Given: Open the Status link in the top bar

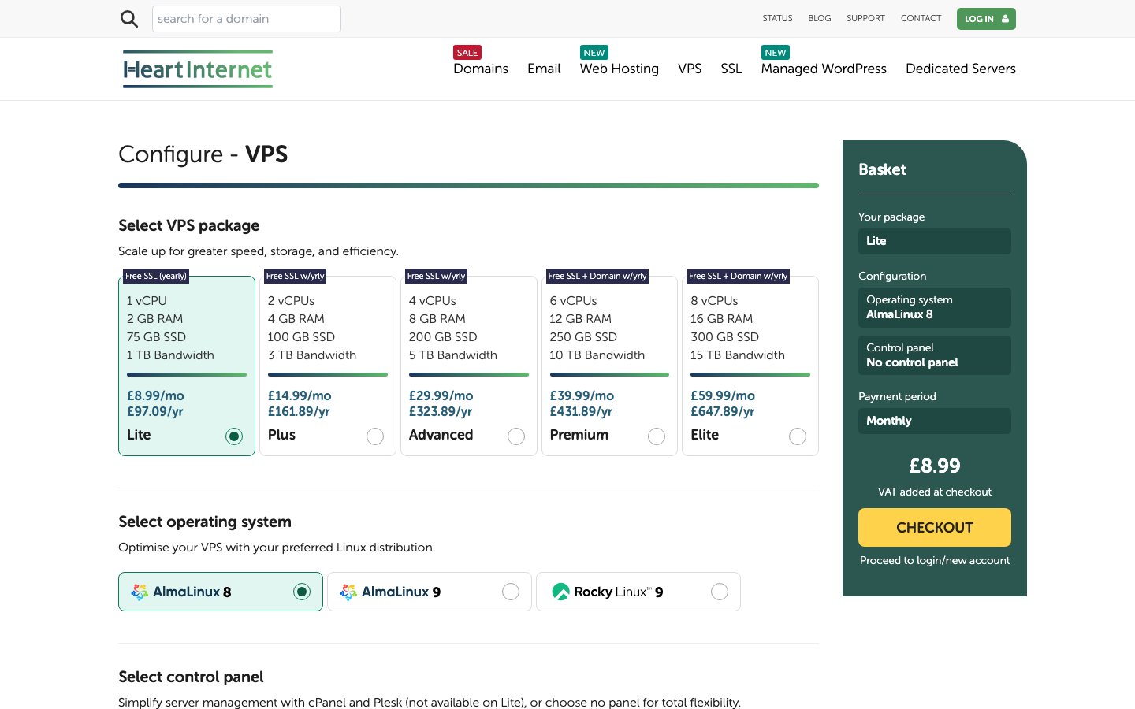Looking at the screenshot, I should (x=777, y=18).
